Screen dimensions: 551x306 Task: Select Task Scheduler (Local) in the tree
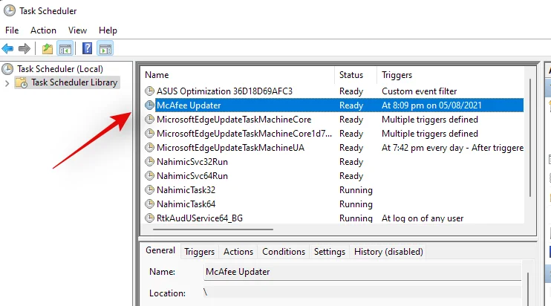(x=60, y=69)
